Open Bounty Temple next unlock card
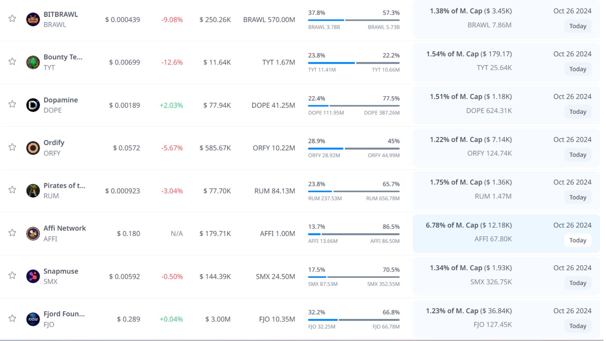606x341 pixels. tap(506, 62)
